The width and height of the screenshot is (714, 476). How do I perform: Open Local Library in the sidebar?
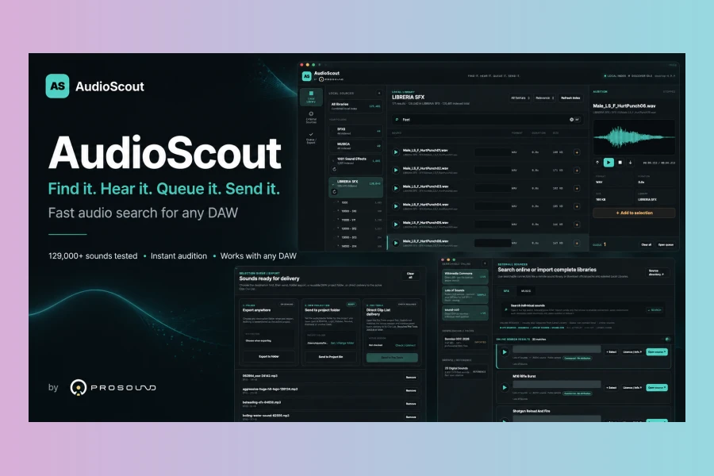[x=311, y=97]
